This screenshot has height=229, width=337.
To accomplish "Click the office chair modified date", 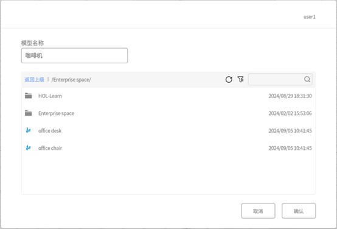I will click(x=290, y=148).
